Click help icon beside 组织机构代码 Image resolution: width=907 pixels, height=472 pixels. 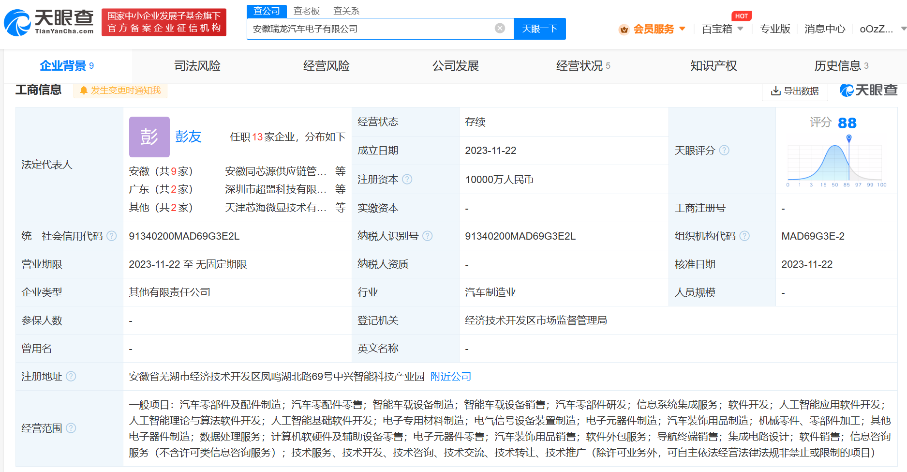coord(744,236)
